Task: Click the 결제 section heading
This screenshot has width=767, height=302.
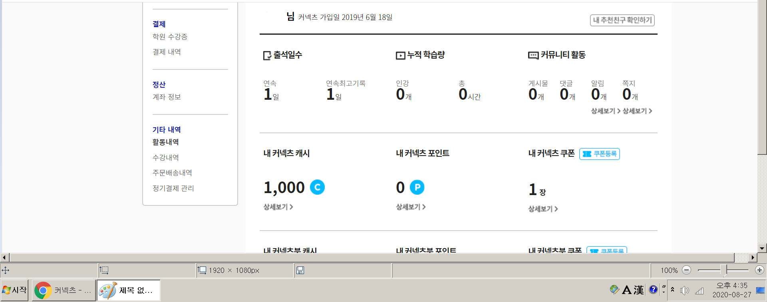Action: (159, 24)
